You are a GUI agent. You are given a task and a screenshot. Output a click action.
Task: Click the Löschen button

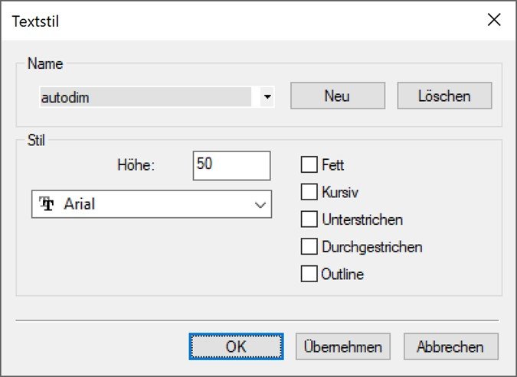pyautogui.click(x=444, y=96)
